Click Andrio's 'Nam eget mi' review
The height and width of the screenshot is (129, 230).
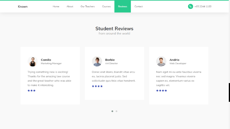pos(178,79)
